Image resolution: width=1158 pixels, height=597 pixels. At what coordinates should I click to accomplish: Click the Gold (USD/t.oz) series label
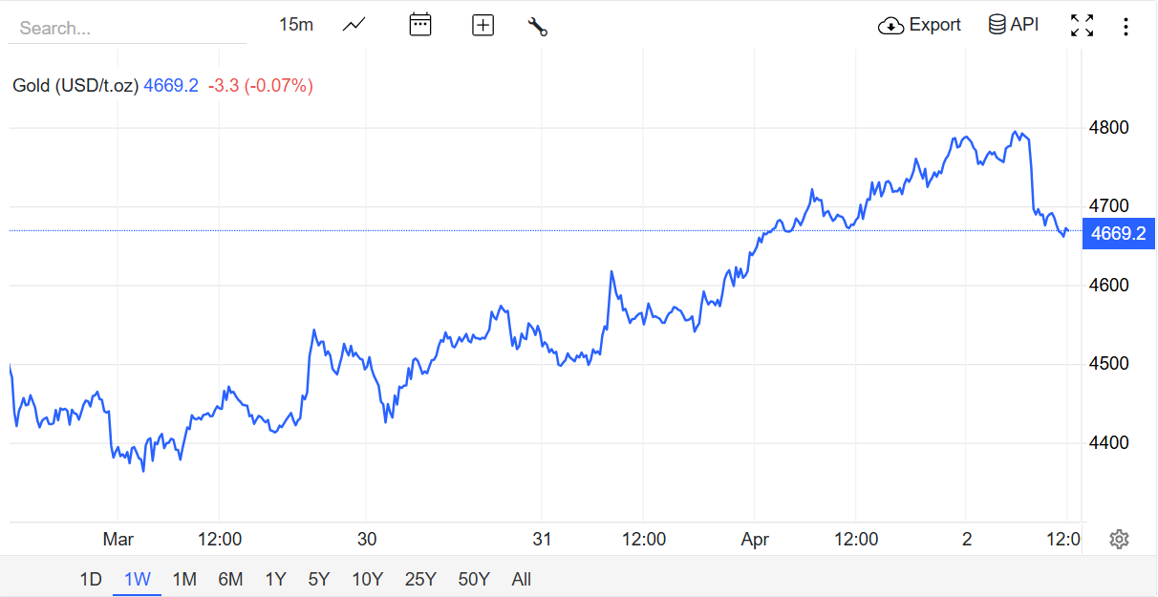75,86
